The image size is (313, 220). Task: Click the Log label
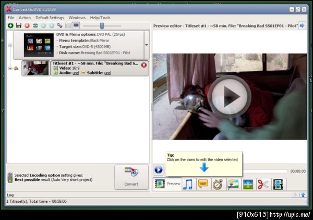tap(10, 195)
